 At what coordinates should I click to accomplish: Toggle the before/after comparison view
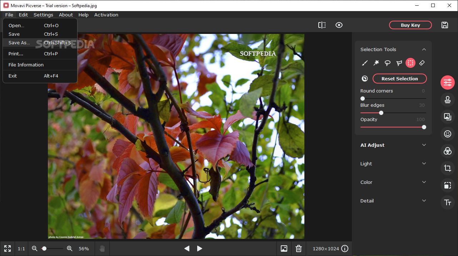pos(322,25)
